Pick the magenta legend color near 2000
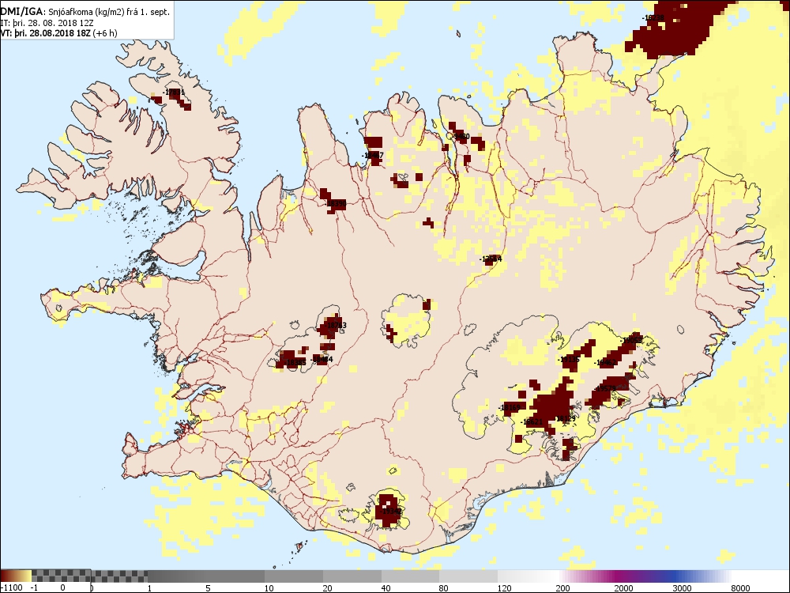The width and height of the screenshot is (790, 593). [619, 576]
